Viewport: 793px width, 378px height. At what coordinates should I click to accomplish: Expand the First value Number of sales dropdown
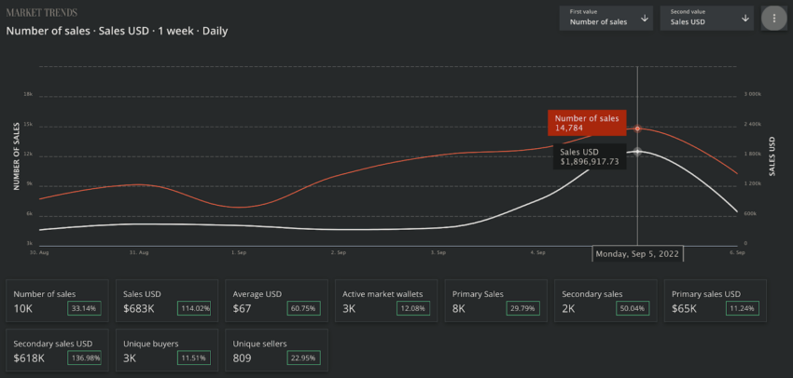pos(606,19)
